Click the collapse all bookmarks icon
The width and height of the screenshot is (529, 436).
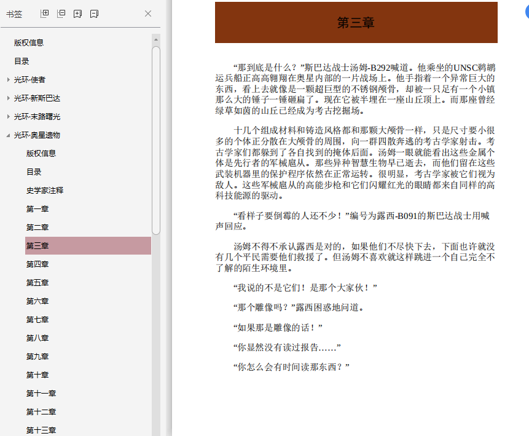61,14
